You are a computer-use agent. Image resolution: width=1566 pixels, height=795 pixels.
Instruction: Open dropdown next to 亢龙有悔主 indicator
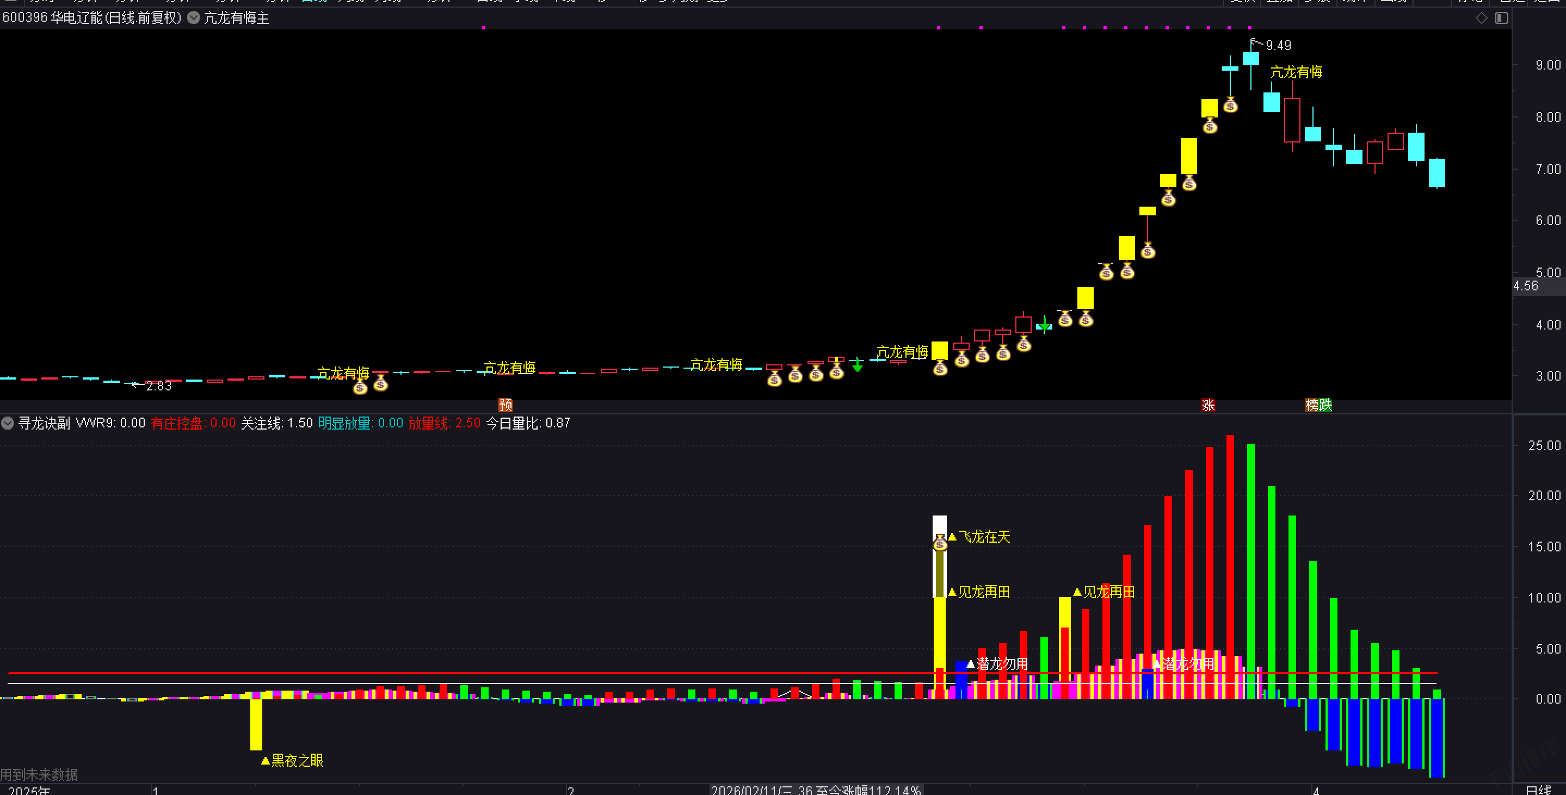[193, 17]
